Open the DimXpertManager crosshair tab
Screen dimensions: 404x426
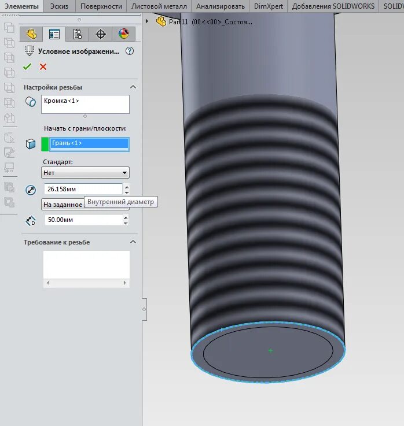click(x=101, y=34)
